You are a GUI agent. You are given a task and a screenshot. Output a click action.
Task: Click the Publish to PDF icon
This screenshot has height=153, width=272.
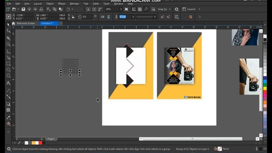tap(100, 9)
